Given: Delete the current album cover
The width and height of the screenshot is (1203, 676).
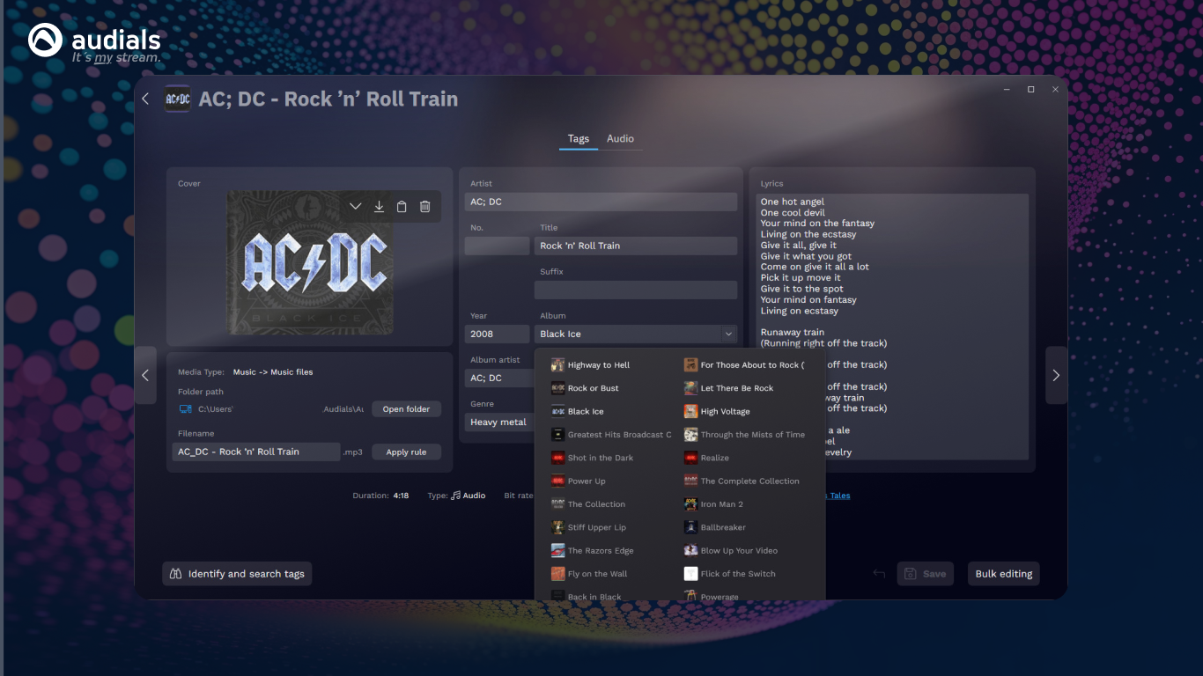Looking at the screenshot, I should pyautogui.click(x=424, y=206).
